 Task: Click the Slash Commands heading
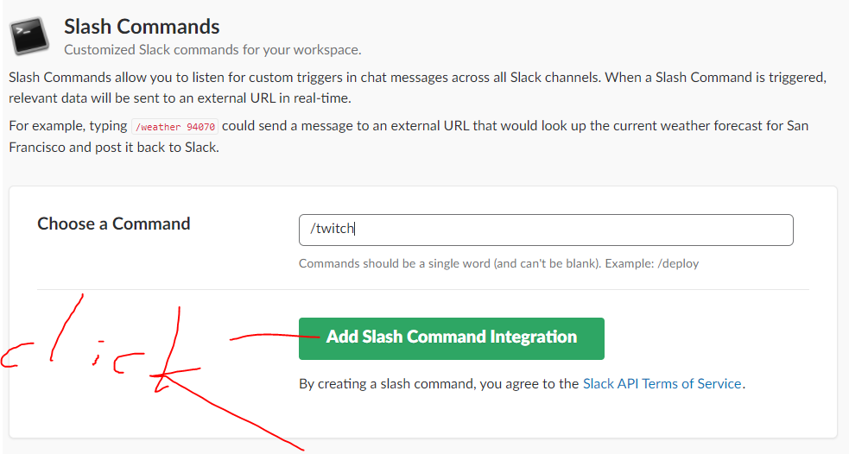pos(142,27)
